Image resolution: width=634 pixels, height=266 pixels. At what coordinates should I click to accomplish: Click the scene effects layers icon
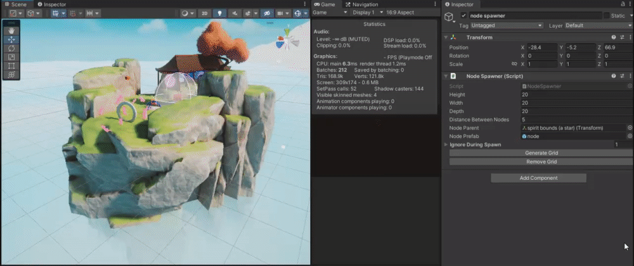[247, 13]
